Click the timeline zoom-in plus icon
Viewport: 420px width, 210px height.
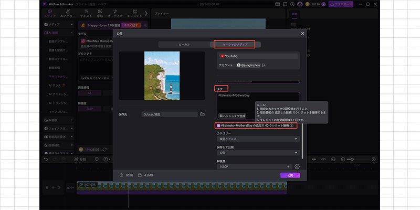pyautogui.click(x=374, y=159)
